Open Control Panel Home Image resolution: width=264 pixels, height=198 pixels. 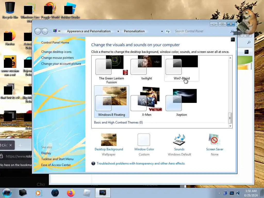click(55, 43)
